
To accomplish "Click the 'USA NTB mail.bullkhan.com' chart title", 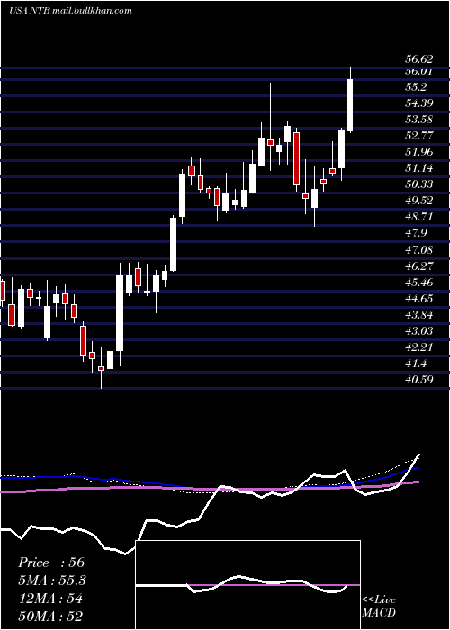I will point(70,11).
